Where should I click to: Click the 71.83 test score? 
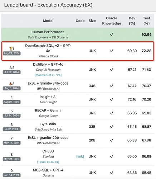click(x=147, y=70)
